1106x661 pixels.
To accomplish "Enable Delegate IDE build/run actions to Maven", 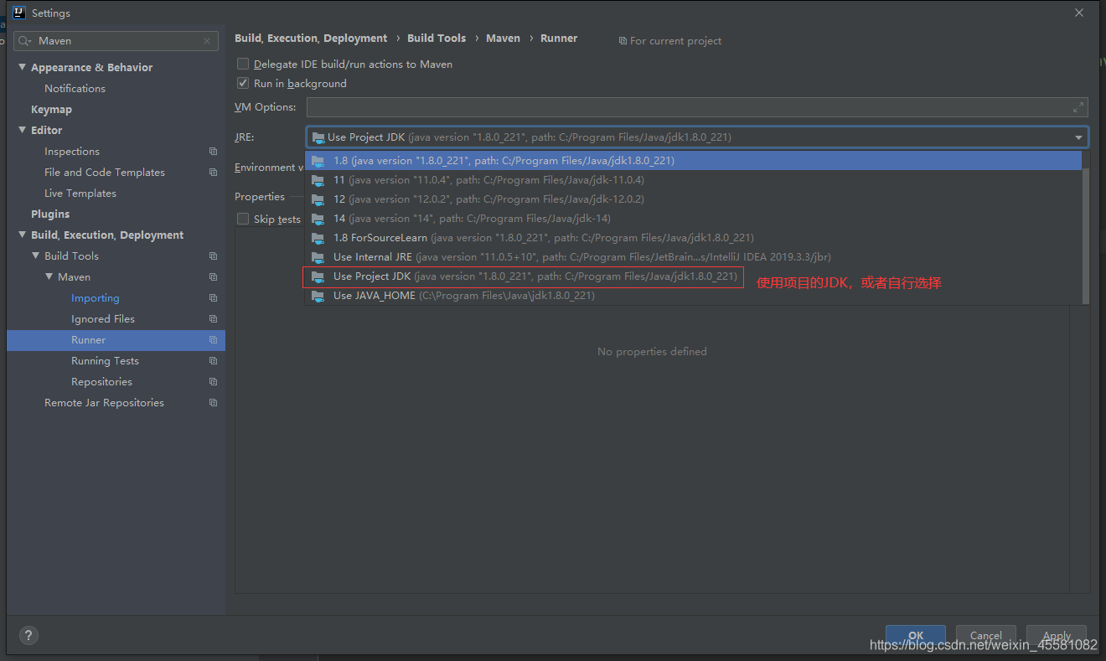I will (x=243, y=64).
